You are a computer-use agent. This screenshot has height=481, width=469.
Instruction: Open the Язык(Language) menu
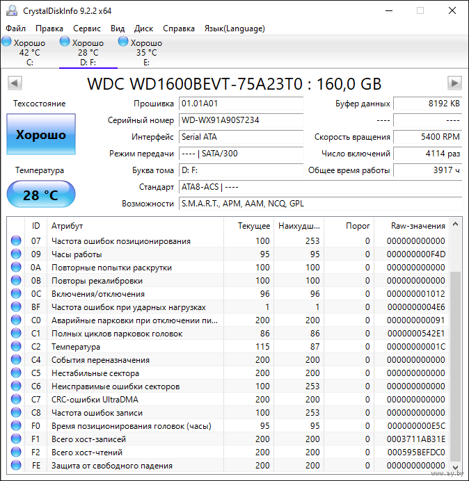pos(234,28)
